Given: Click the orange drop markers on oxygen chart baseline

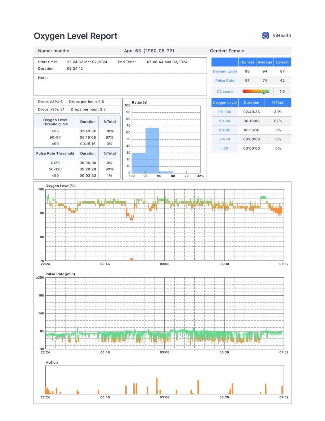Looking at the screenshot, I should point(131,259).
